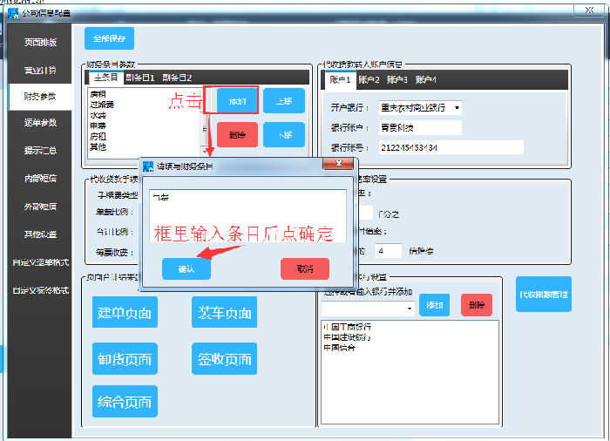Click 上移 to move the item up
This screenshot has width=610, height=441.
coord(284,100)
